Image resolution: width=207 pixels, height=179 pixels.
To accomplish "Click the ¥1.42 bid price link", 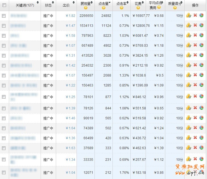I will (70, 65).
